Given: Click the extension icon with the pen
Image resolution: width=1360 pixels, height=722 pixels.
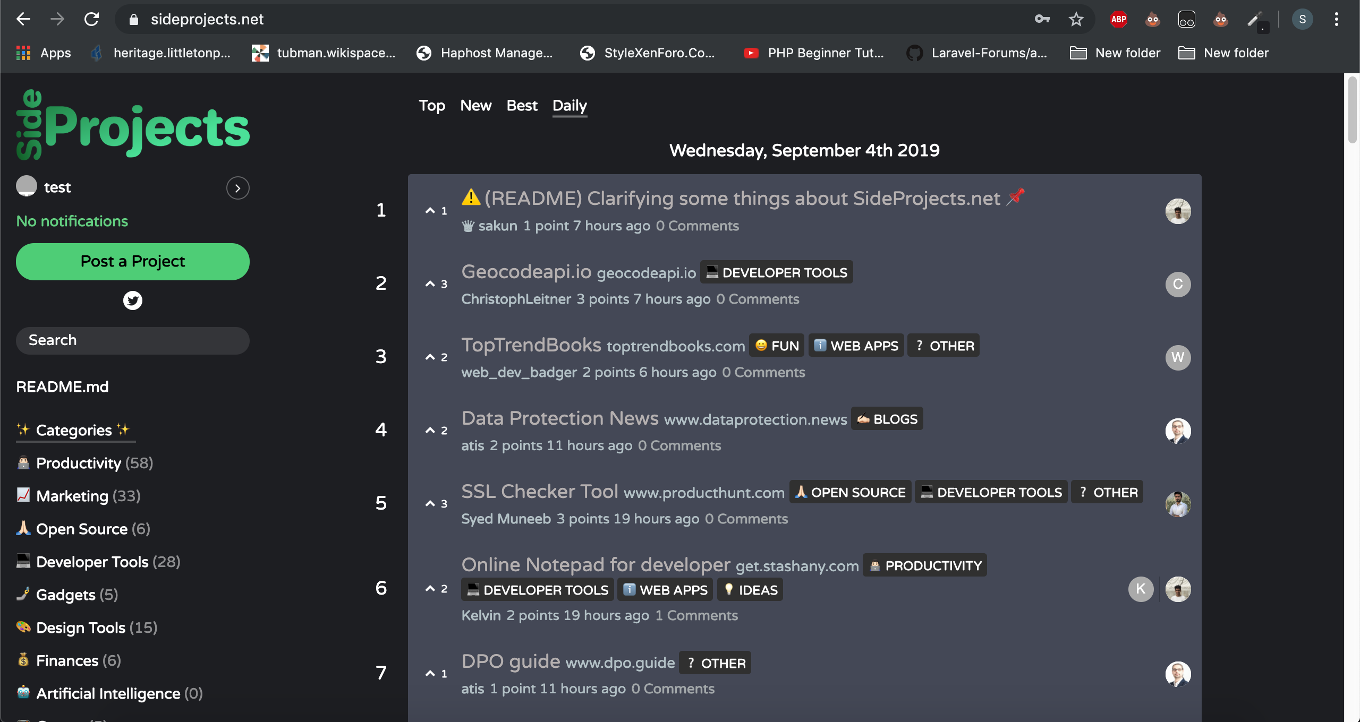Looking at the screenshot, I should tap(1256, 20).
